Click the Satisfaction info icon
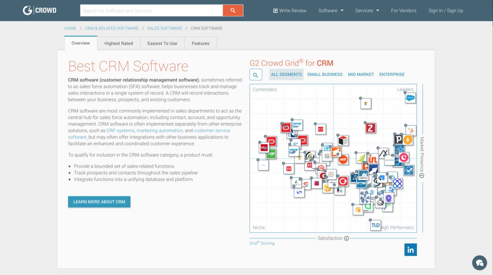 [x=346, y=238]
